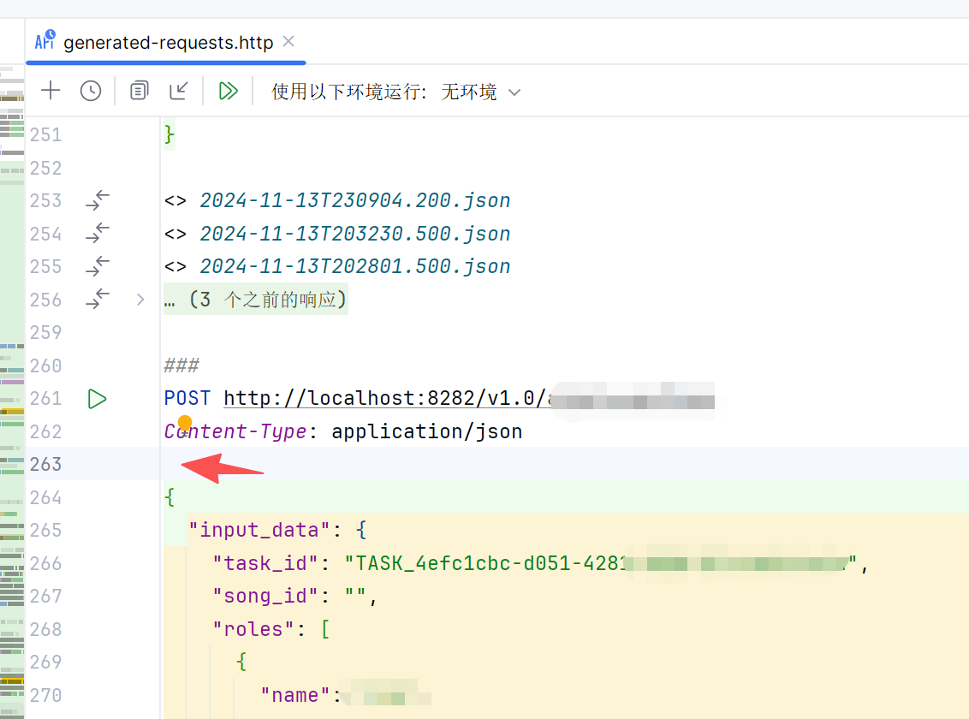Image resolution: width=969 pixels, height=719 pixels.
Task: Click the TASK_4efc1cbc task id value
Action: pyautogui.click(x=601, y=563)
